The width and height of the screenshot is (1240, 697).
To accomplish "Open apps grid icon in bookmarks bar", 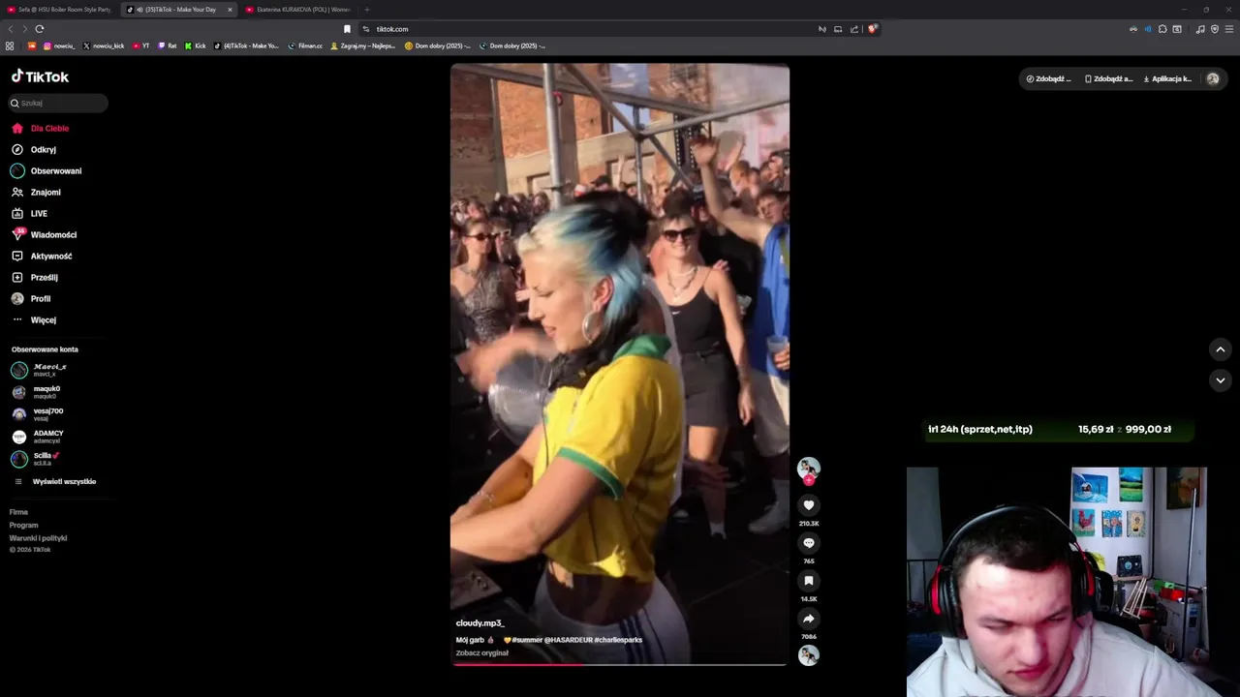I will [x=10, y=45].
